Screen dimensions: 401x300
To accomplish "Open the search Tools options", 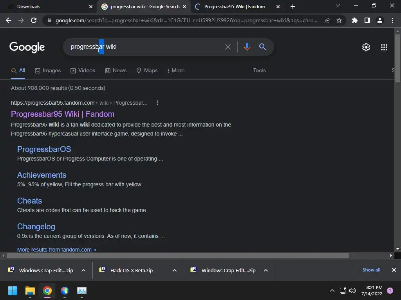I will click(x=259, y=71).
